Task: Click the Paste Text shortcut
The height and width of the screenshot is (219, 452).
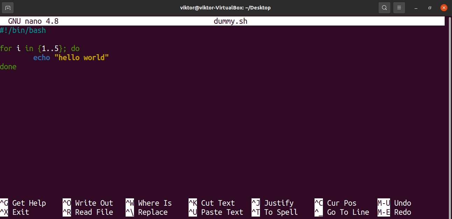Action: [222, 212]
